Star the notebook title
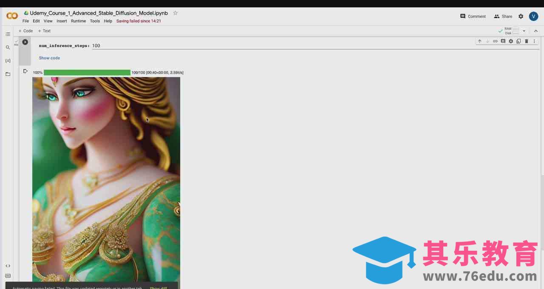This screenshot has height=289, width=544. tap(175, 13)
